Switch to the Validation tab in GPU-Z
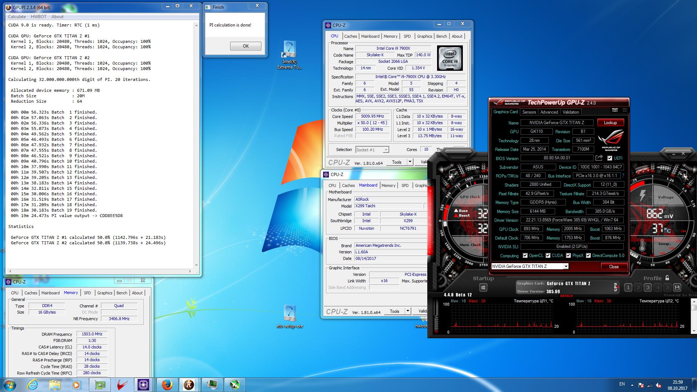This screenshot has width=697, height=392. pos(571,112)
